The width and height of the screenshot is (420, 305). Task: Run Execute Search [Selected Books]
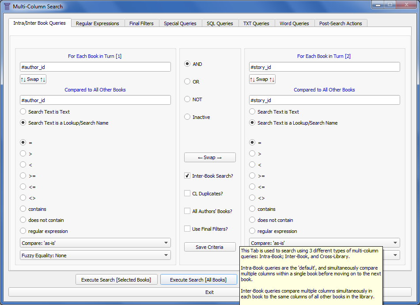tap(116, 279)
